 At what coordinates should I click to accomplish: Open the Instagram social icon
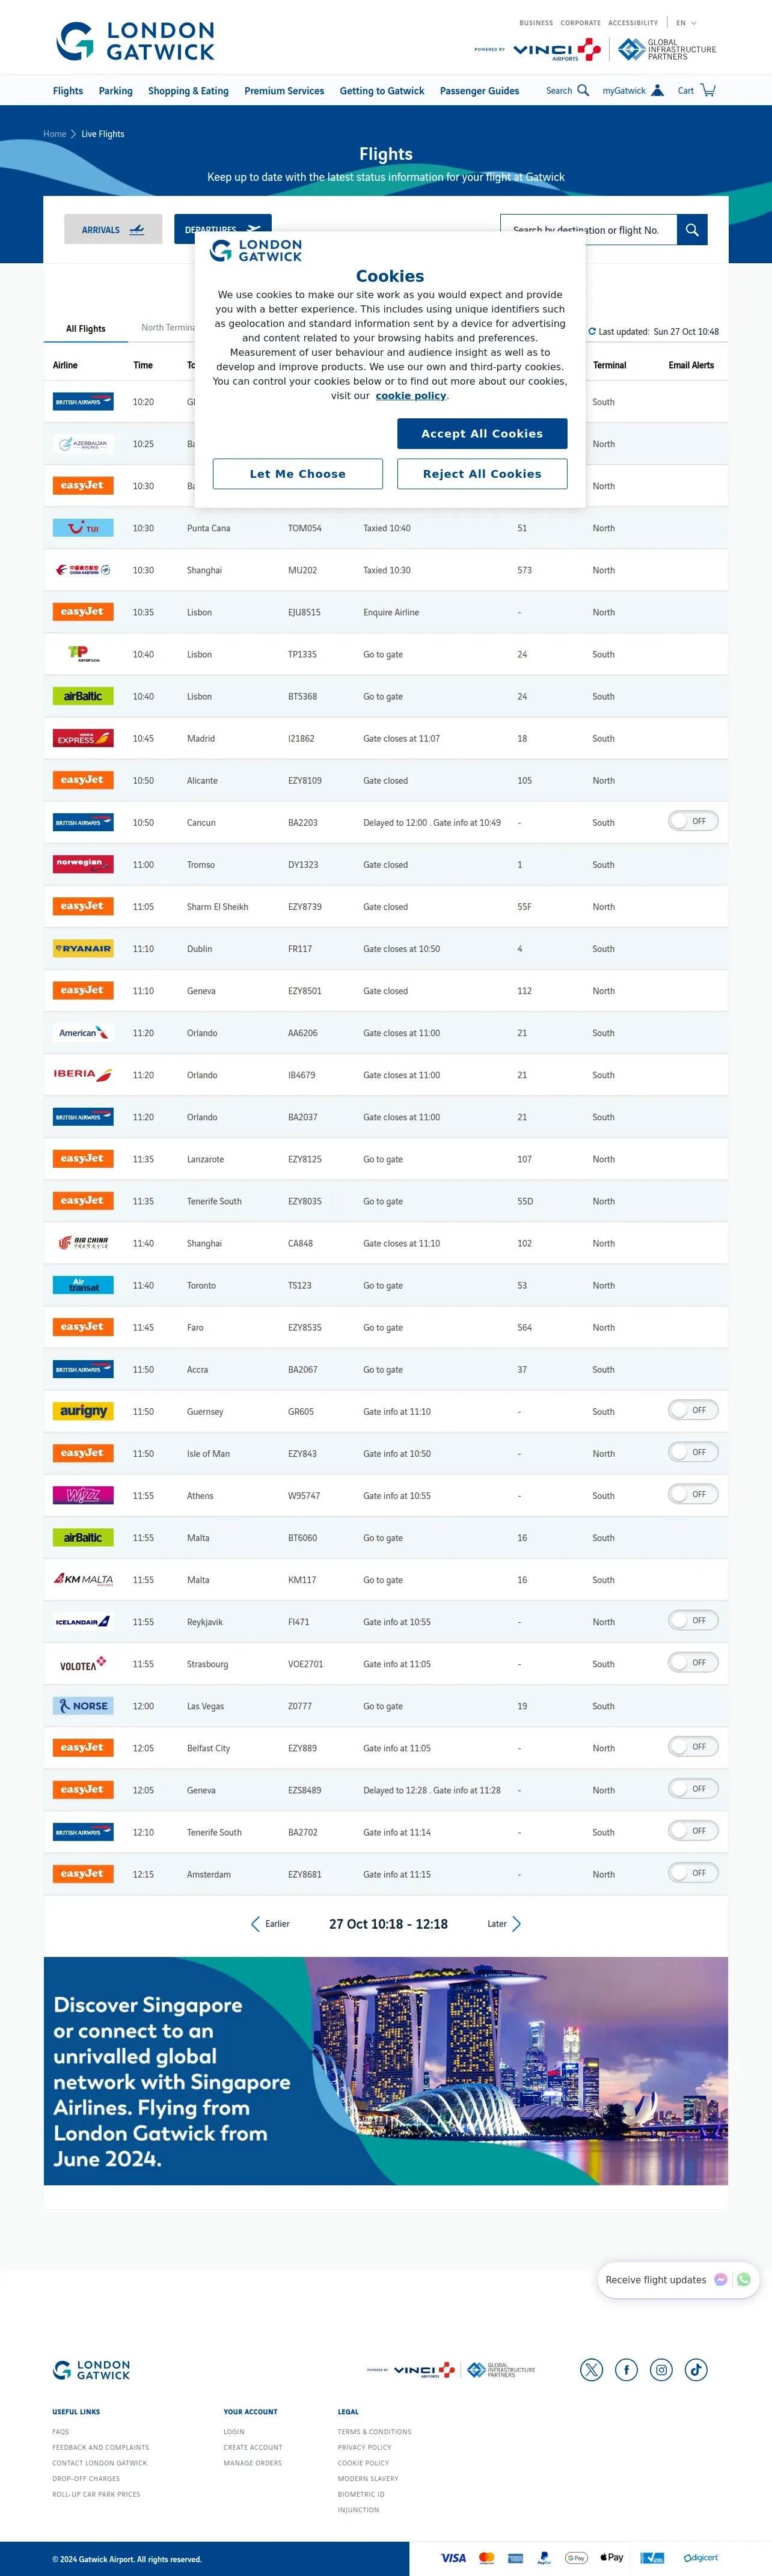click(661, 2369)
